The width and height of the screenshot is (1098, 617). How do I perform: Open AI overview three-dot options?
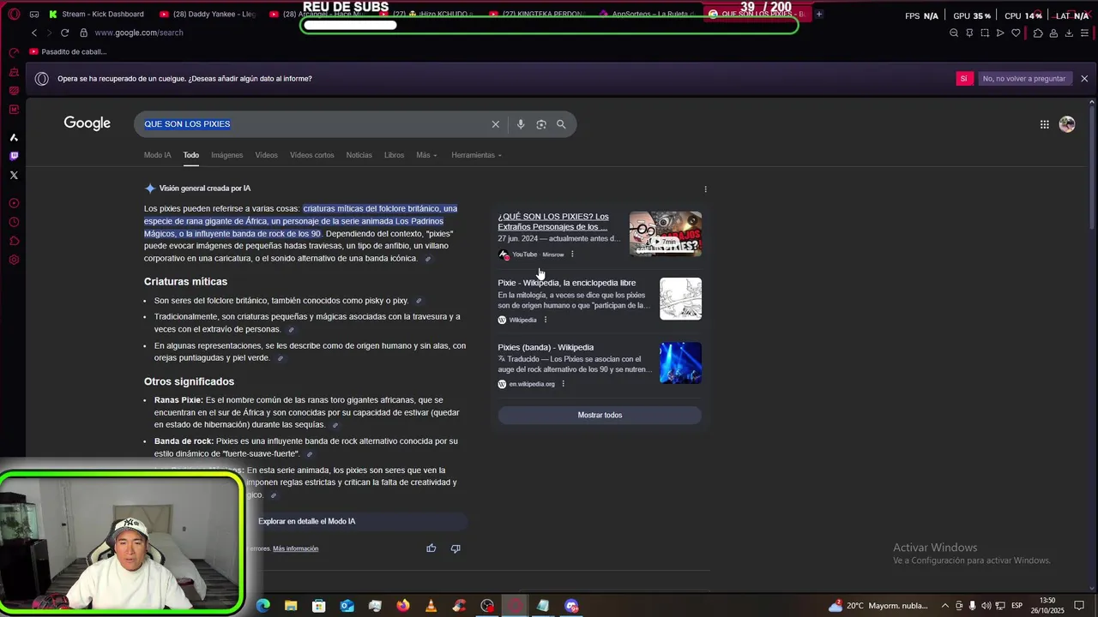click(706, 189)
